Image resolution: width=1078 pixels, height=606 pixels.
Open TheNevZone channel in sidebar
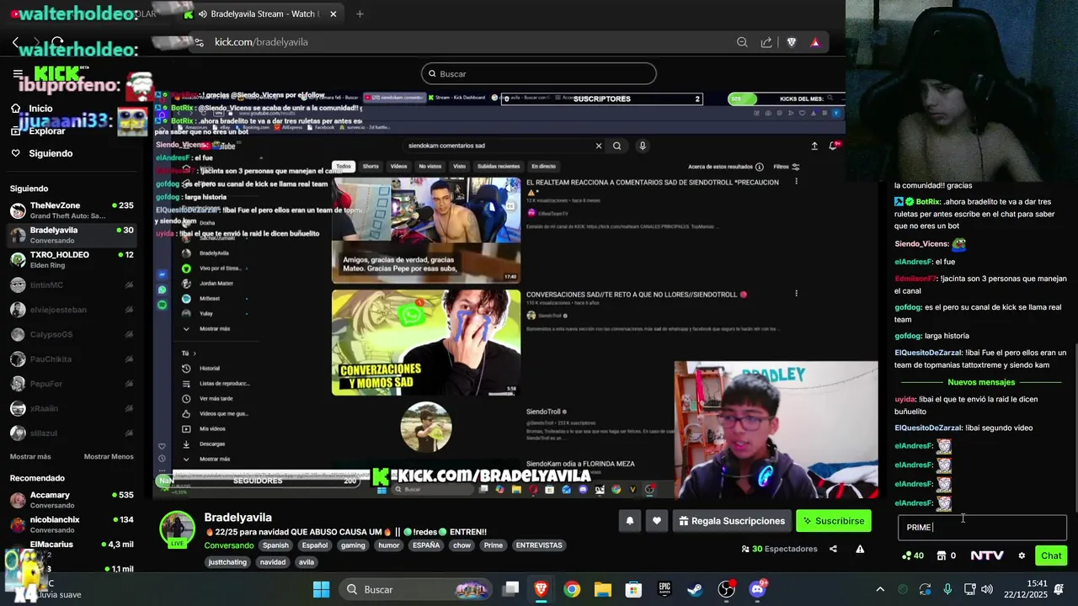[x=72, y=210]
